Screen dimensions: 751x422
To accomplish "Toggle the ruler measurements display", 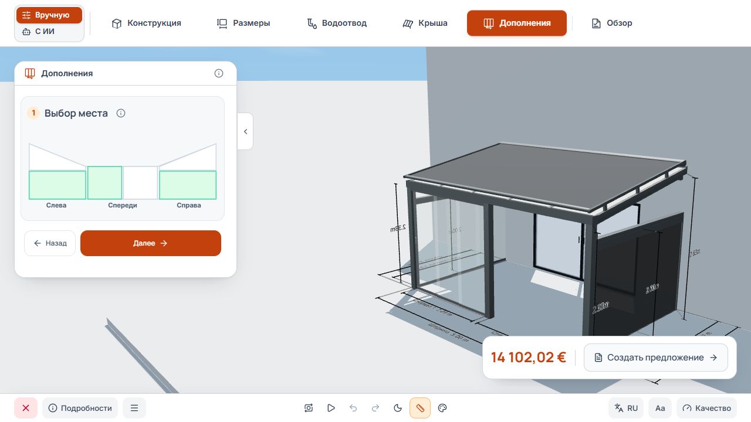I will (420, 408).
